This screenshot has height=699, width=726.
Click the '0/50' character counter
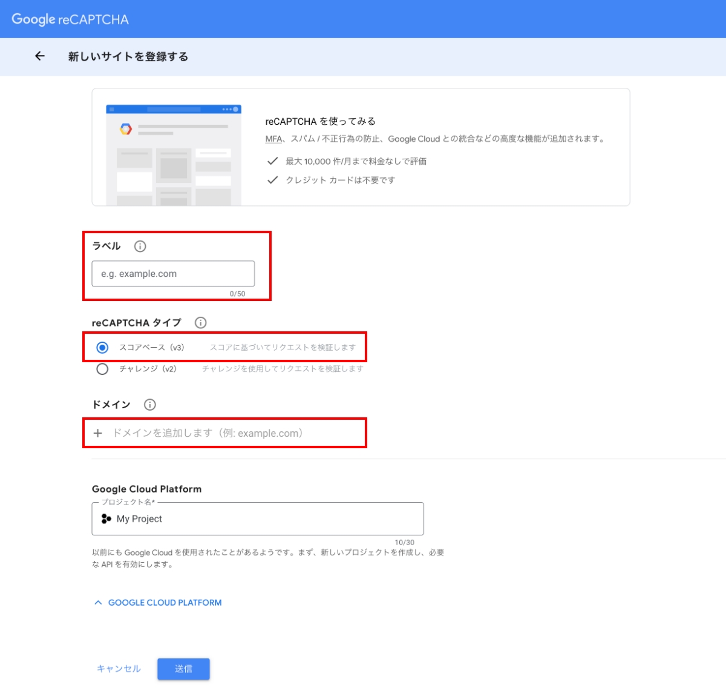237,294
